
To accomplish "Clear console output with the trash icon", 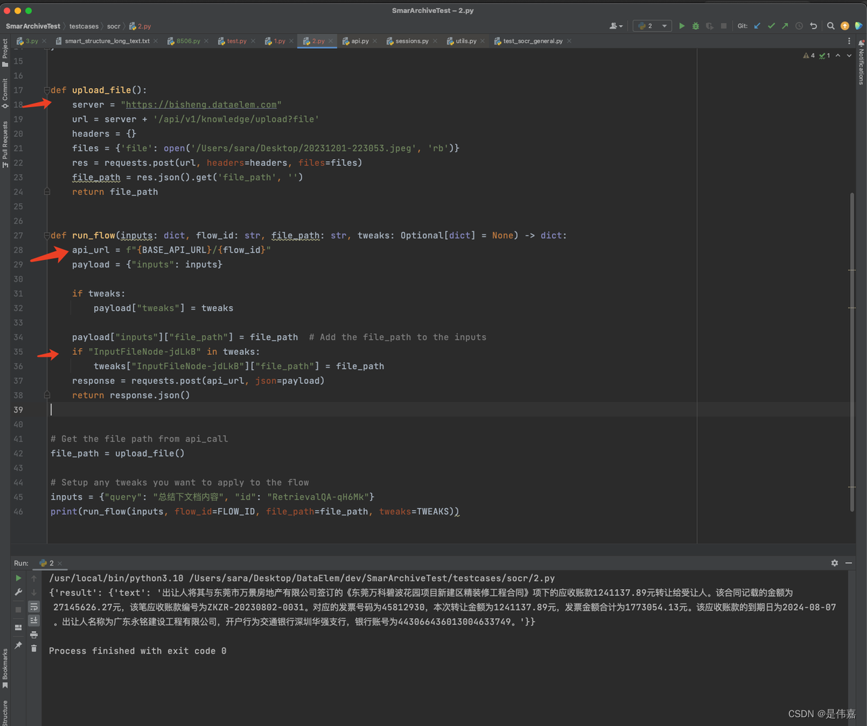I will click(34, 649).
